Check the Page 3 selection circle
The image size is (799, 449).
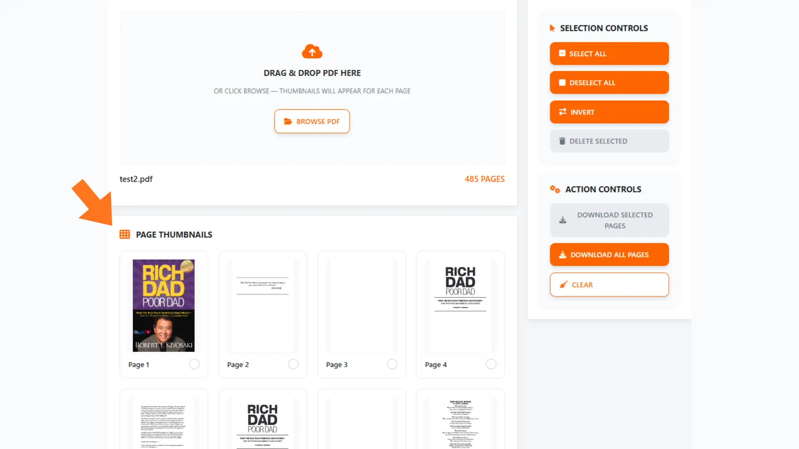(392, 364)
